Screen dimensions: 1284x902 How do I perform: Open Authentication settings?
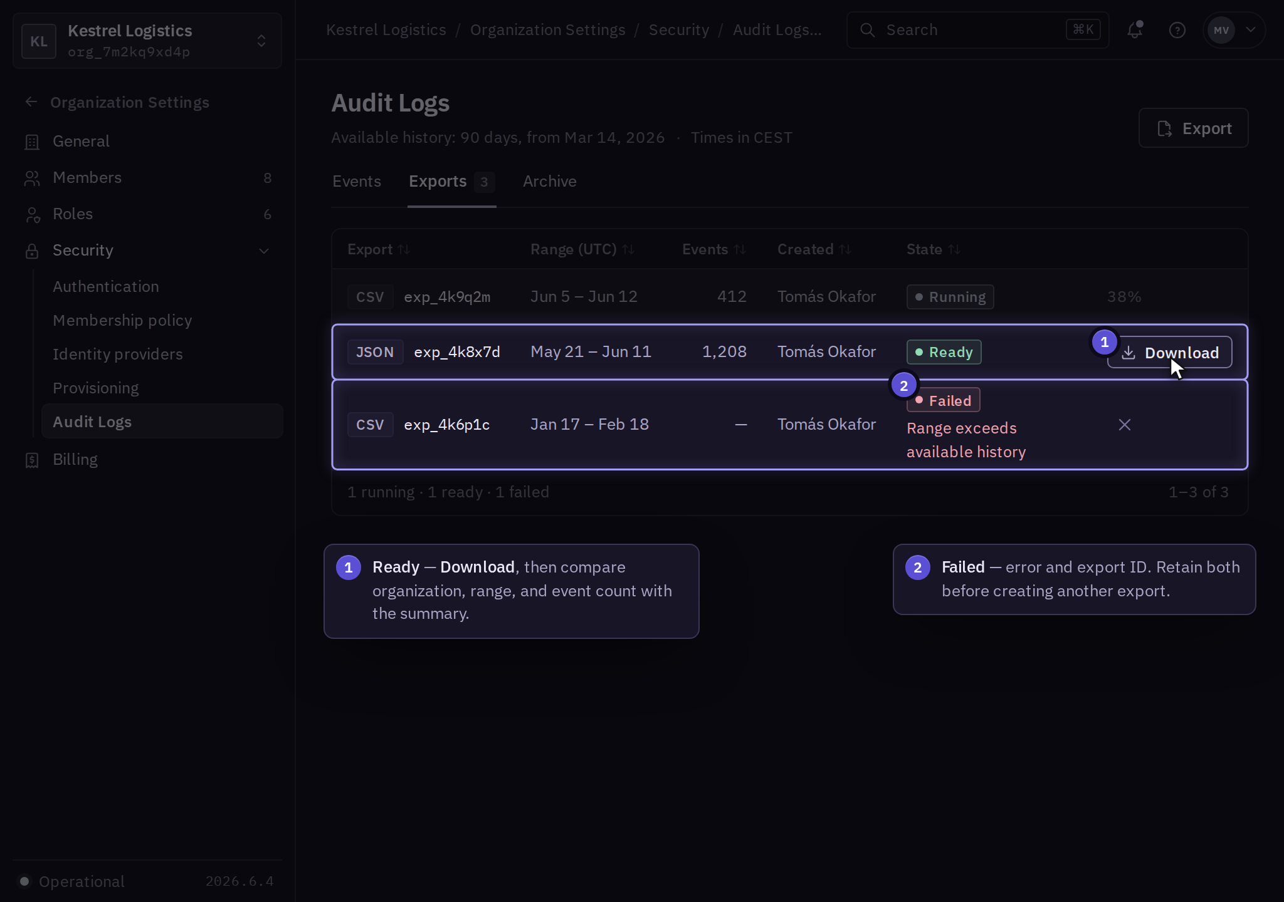[x=106, y=287]
